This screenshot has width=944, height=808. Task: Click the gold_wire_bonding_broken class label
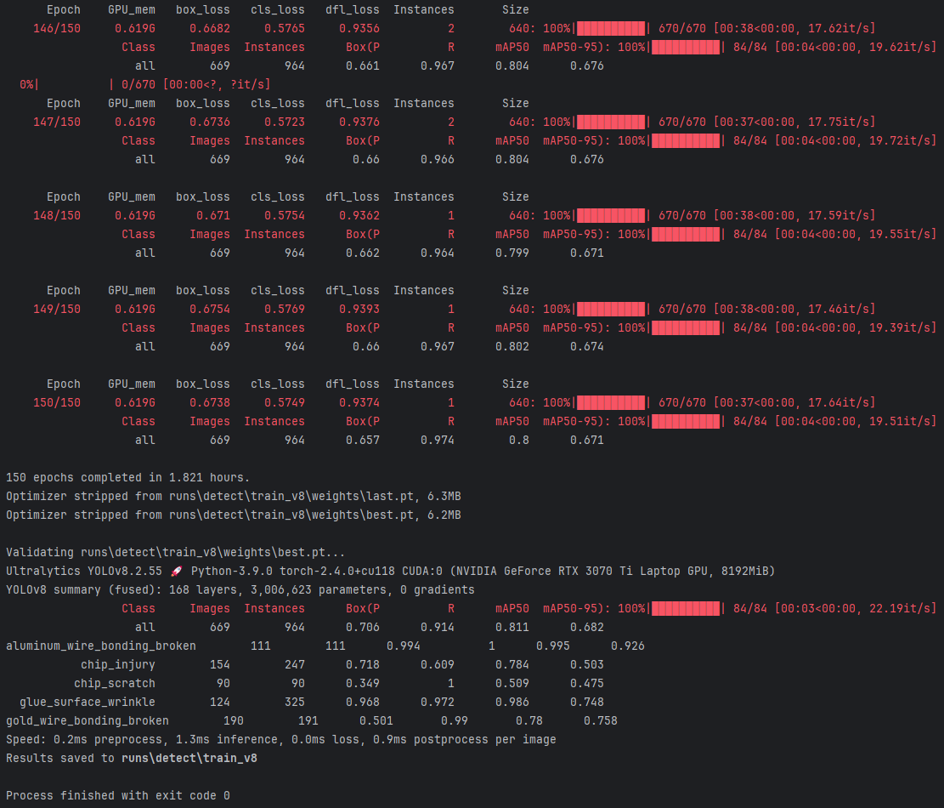click(x=88, y=721)
